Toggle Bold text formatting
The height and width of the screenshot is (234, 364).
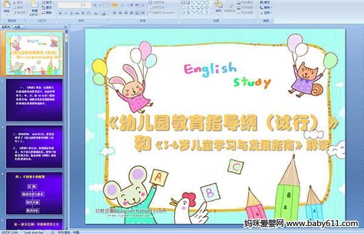(x=60, y=13)
